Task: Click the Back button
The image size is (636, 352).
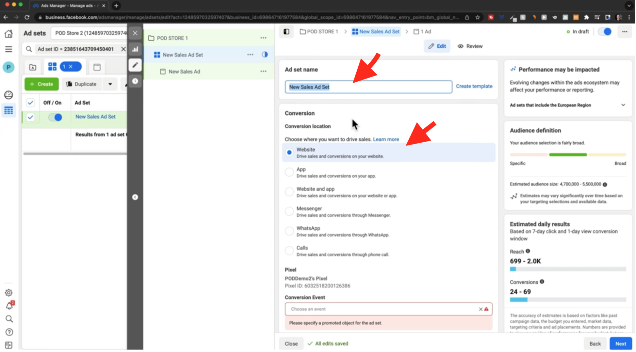Action: click(595, 343)
